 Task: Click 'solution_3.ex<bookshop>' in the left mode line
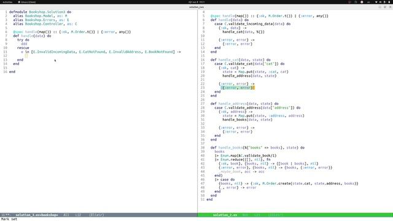coord(37,215)
